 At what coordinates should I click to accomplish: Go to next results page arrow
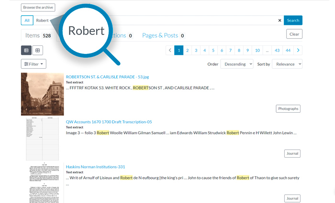tap(298, 50)
